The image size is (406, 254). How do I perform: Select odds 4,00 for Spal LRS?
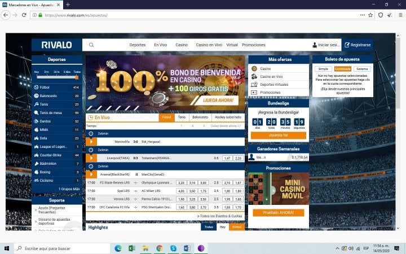click(x=181, y=191)
